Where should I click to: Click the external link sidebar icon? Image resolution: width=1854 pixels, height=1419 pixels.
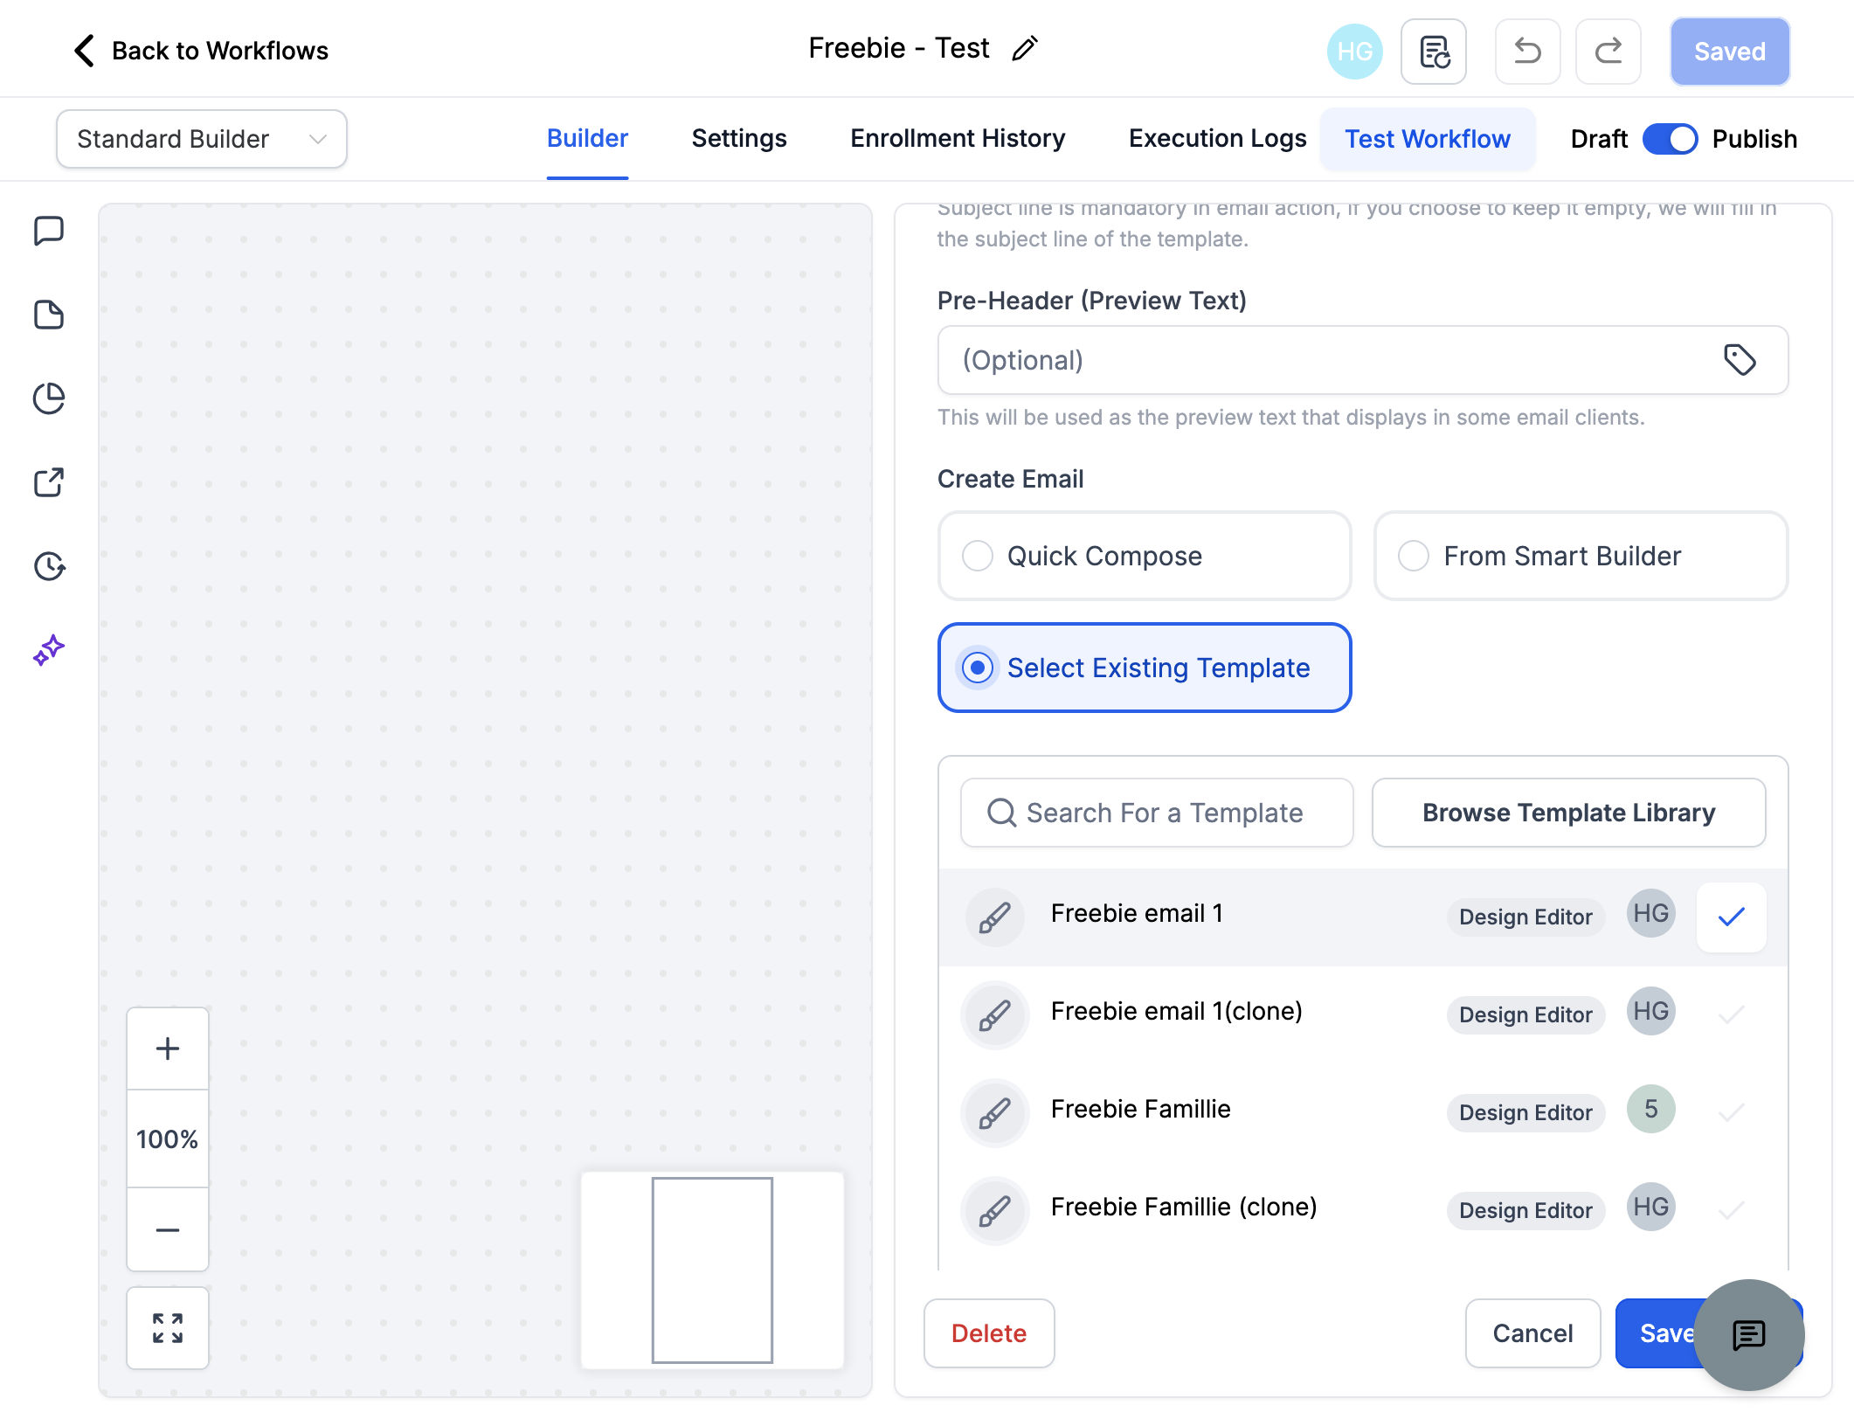pyautogui.click(x=49, y=482)
